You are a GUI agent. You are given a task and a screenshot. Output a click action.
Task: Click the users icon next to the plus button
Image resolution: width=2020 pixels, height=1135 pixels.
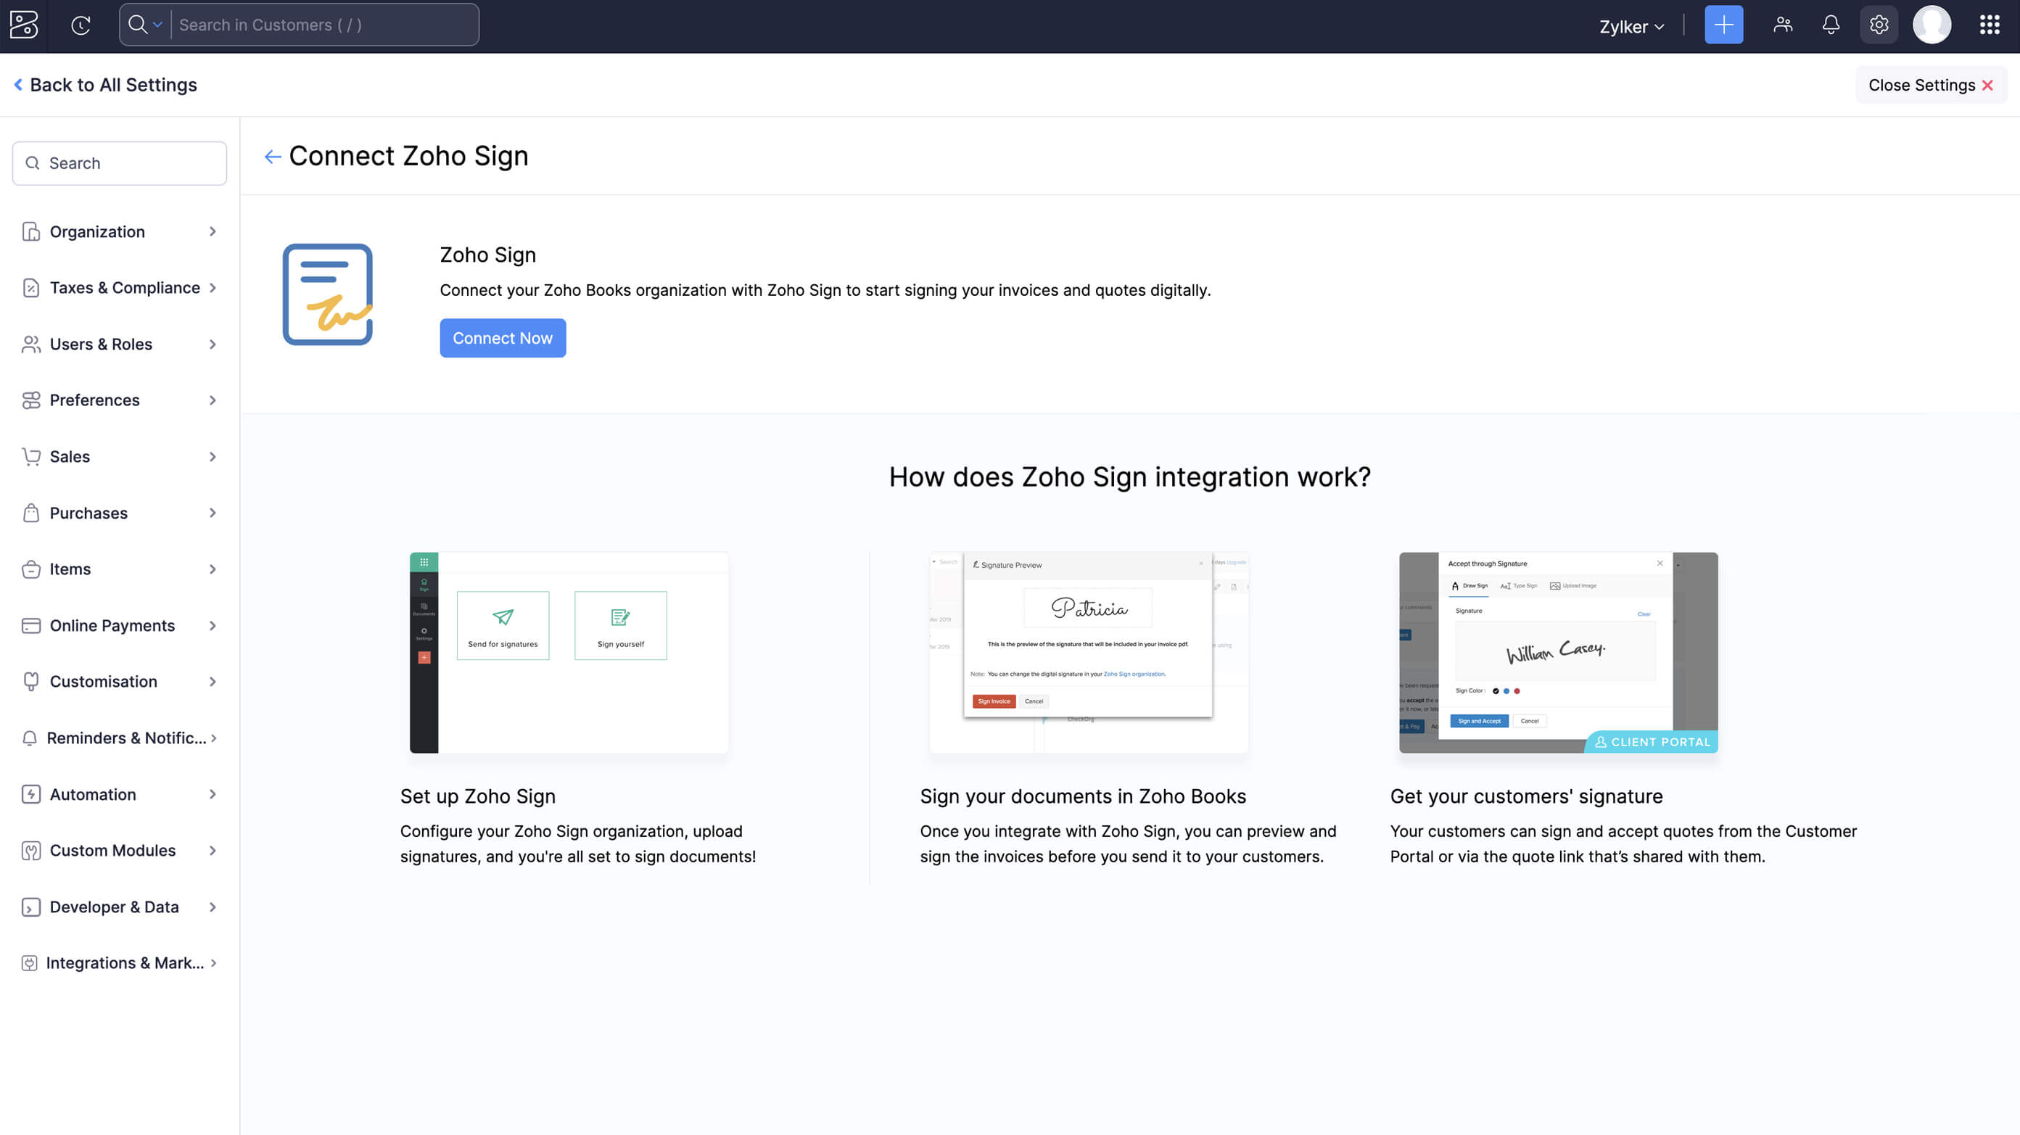[x=1782, y=25]
